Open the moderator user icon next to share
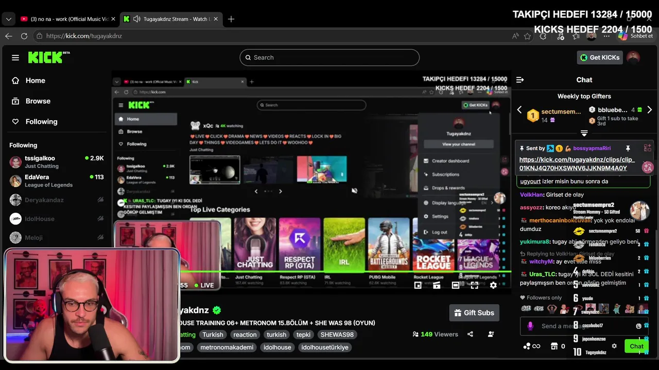Image resolution: width=659 pixels, height=370 pixels. tap(491, 334)
